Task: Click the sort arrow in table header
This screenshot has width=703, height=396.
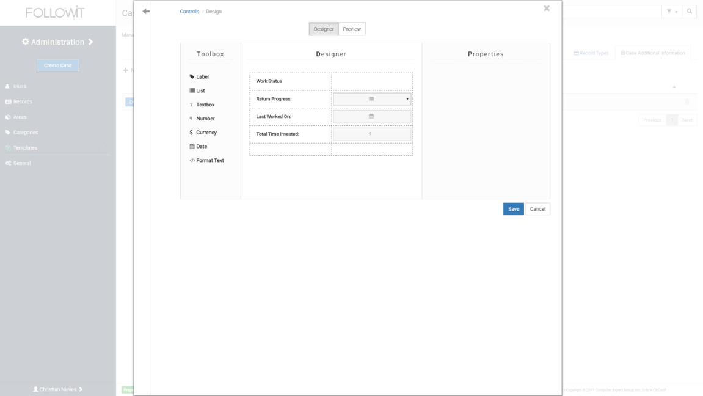Action: click(x=674, y=87)
